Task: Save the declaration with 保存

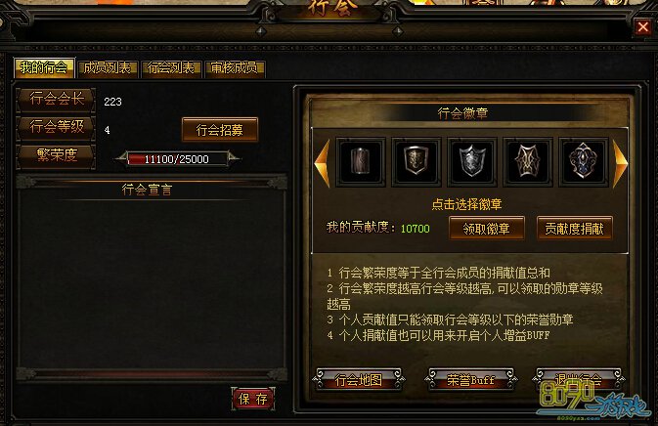Action: [253, 399]
